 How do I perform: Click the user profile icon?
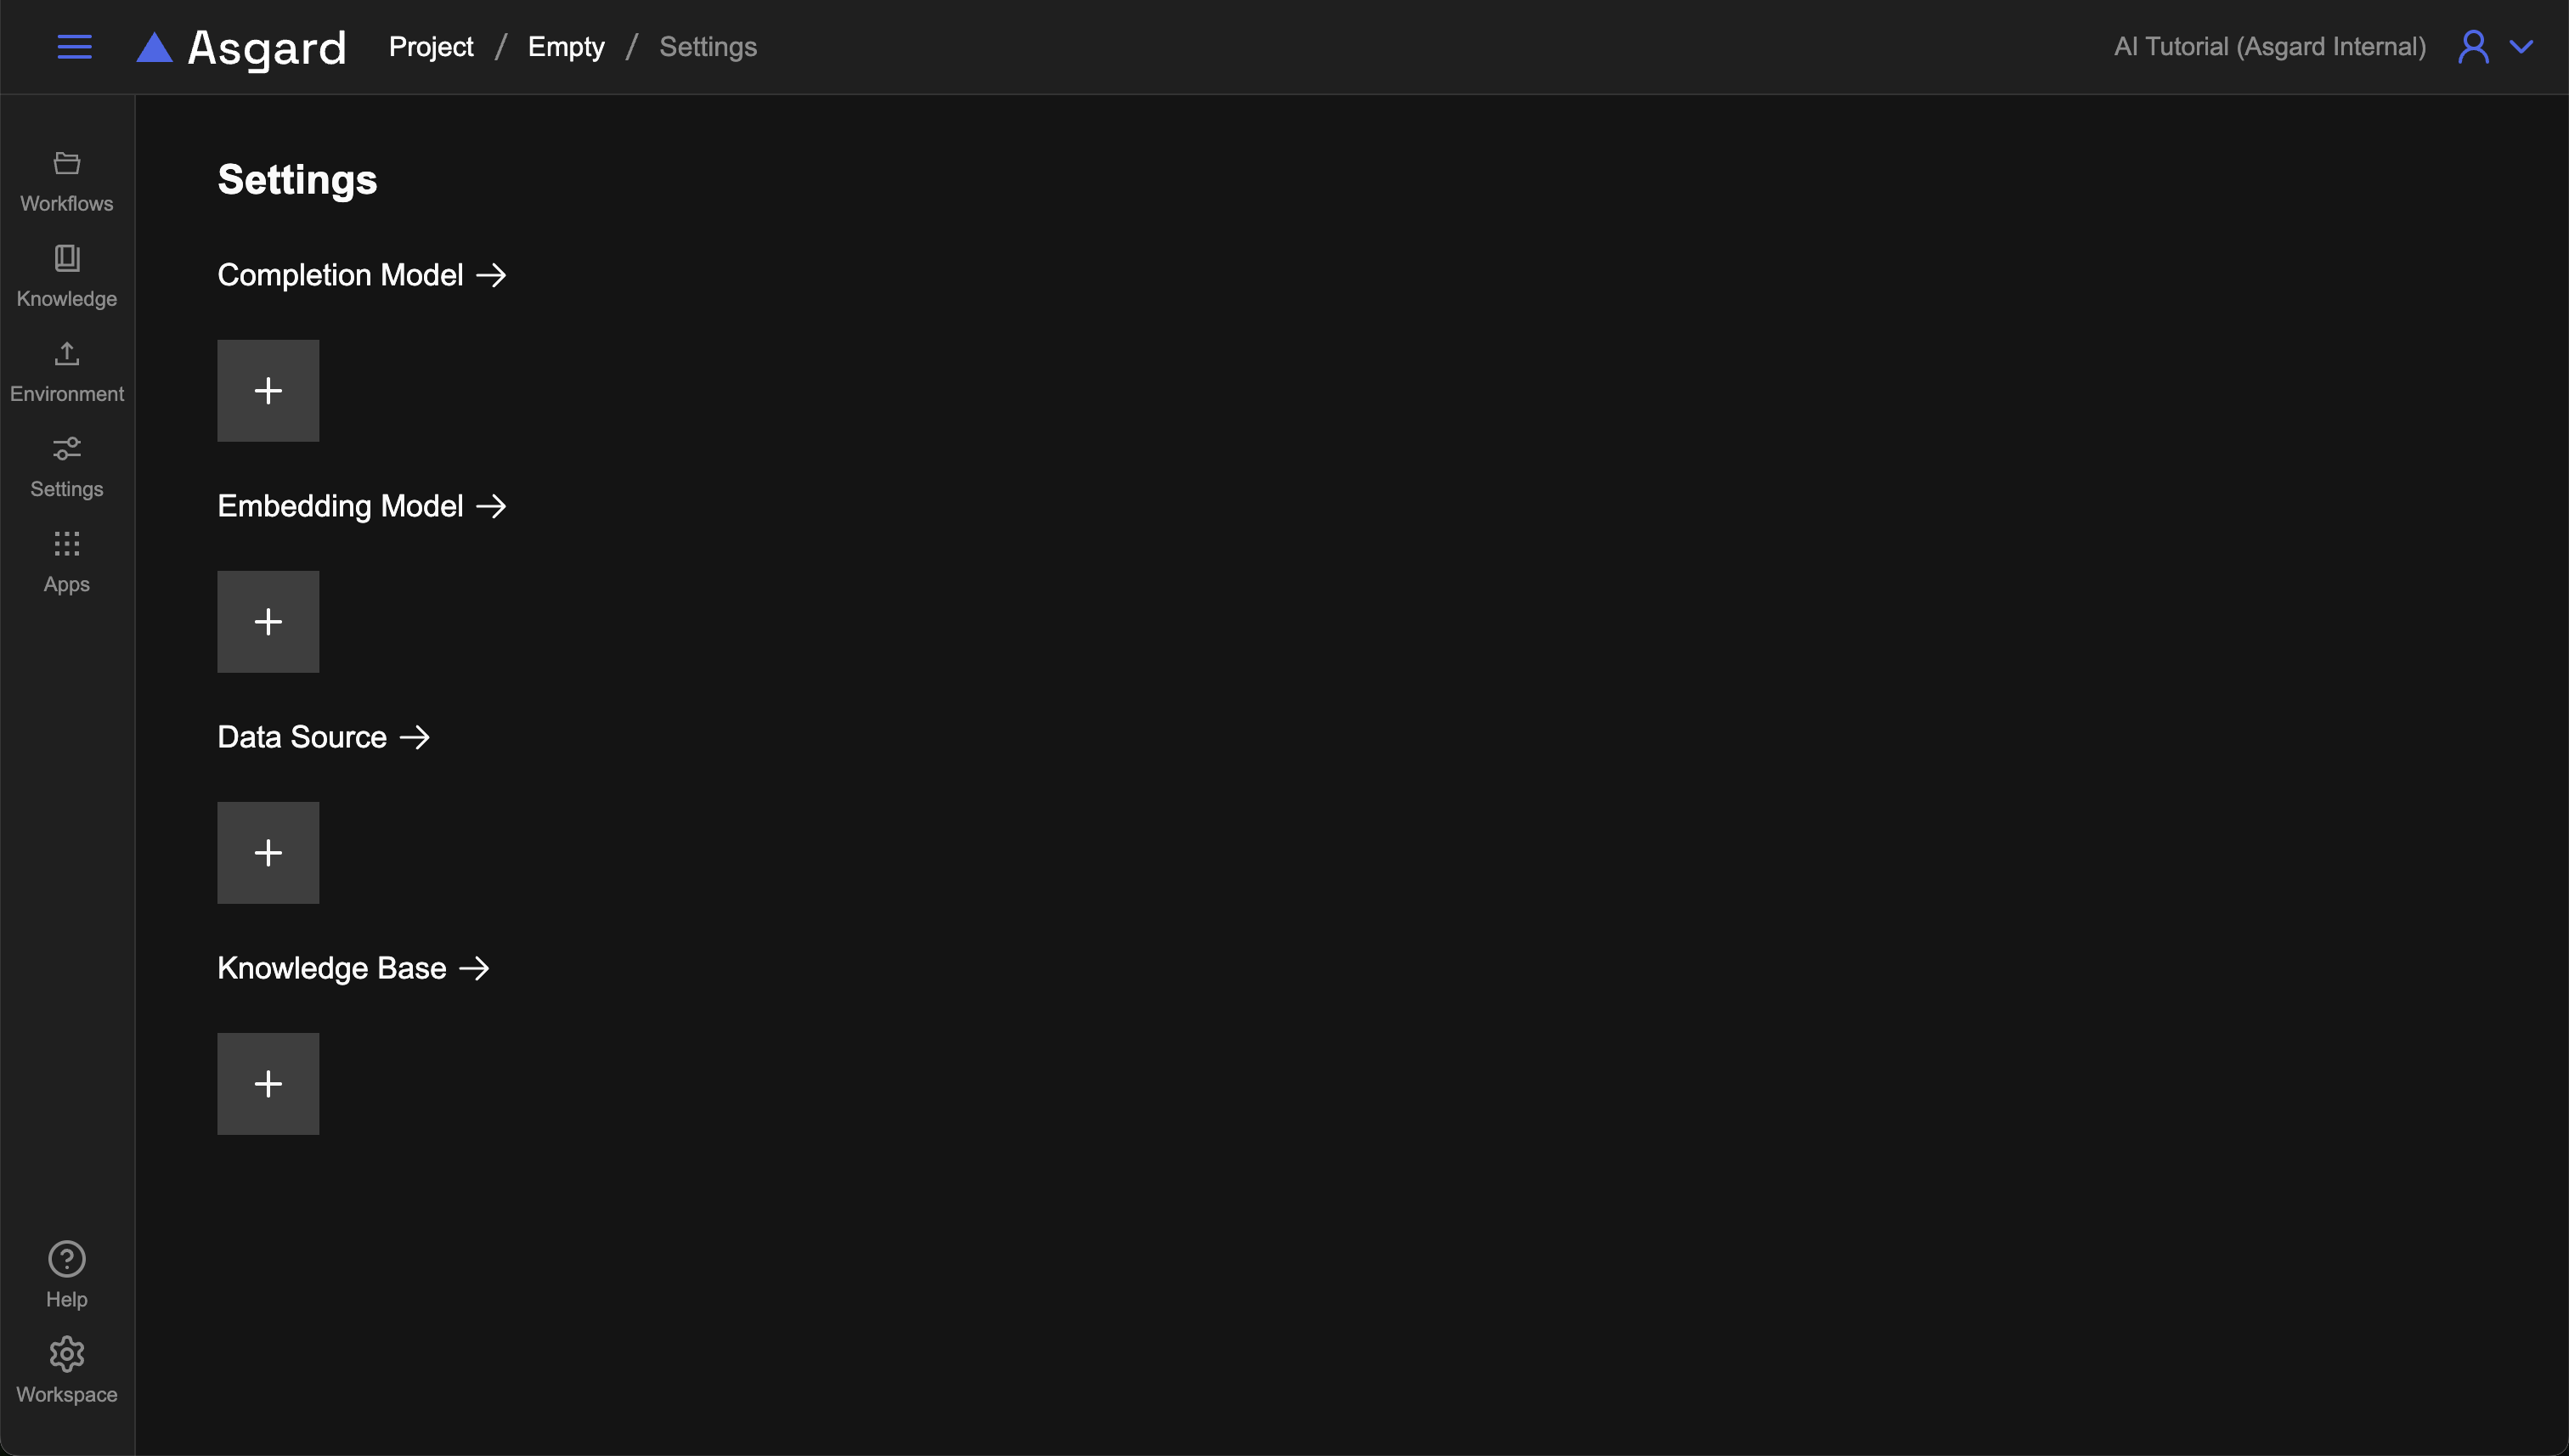[2473, 47]
